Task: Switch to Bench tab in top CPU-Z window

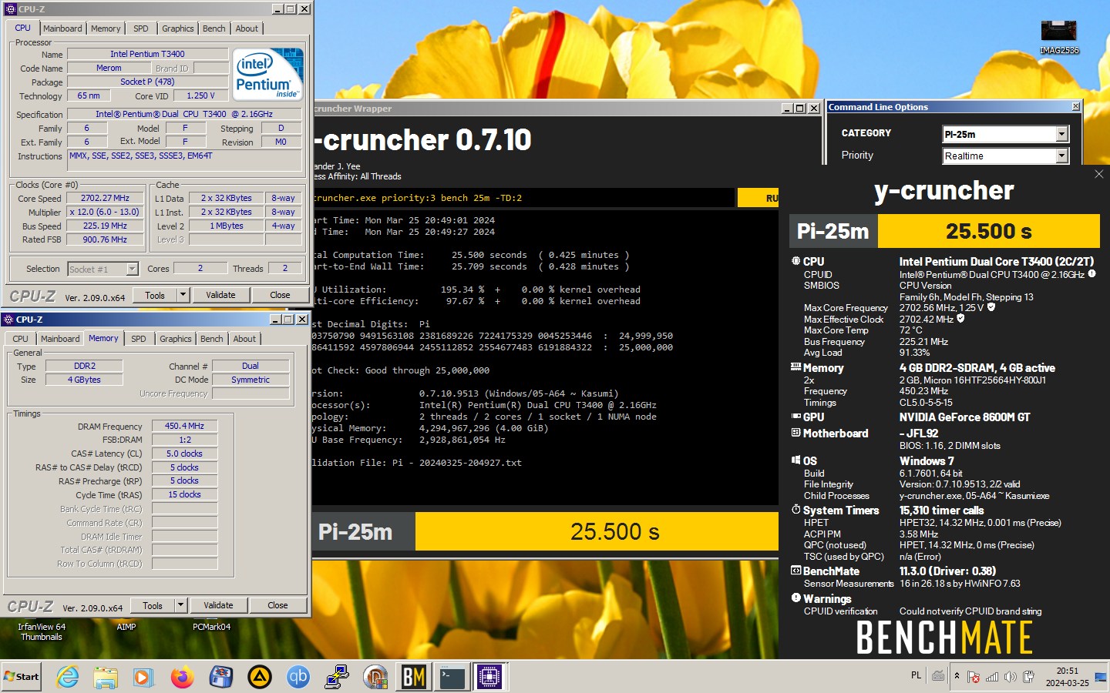Action: click(x=214, y=28)
